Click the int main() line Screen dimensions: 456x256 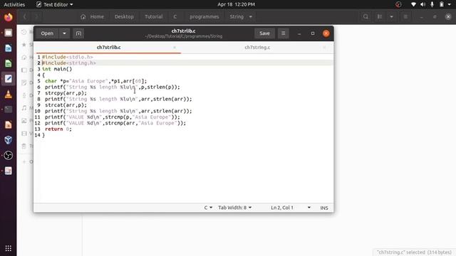click(57, 69)
